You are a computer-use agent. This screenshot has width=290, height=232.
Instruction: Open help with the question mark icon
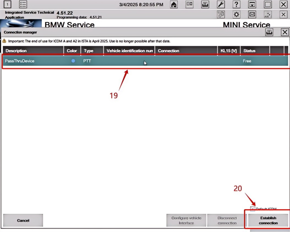236,4
